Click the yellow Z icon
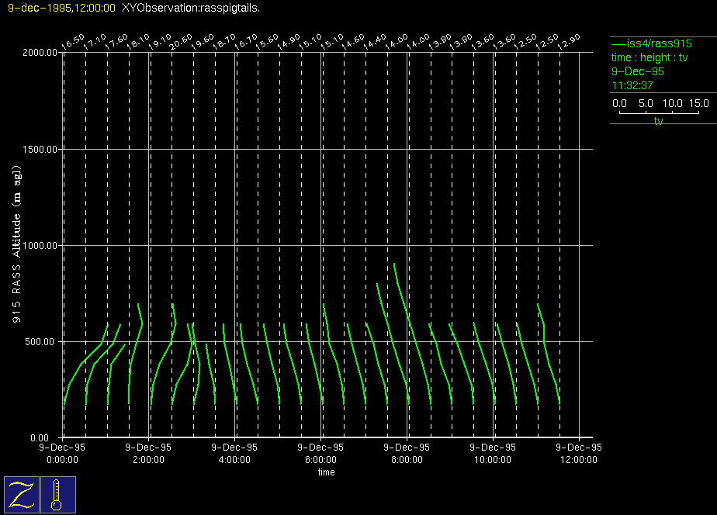The image size is (717, 515). pyautogui.click(x=22, y=494)
